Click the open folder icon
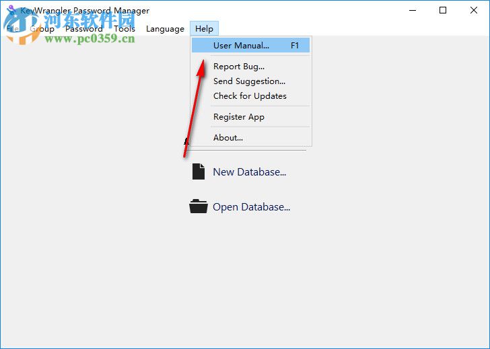 pos(199,206)
